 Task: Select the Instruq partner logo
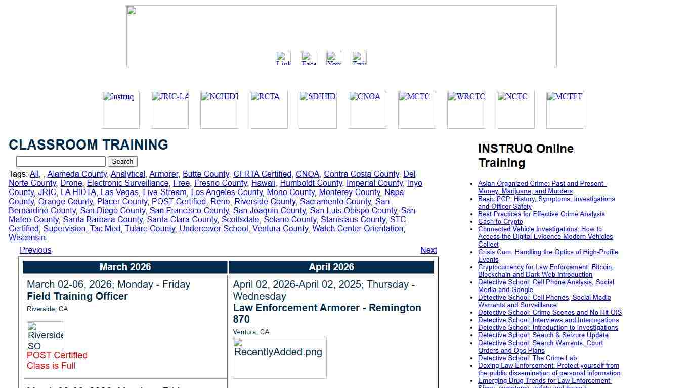point(120,110)
